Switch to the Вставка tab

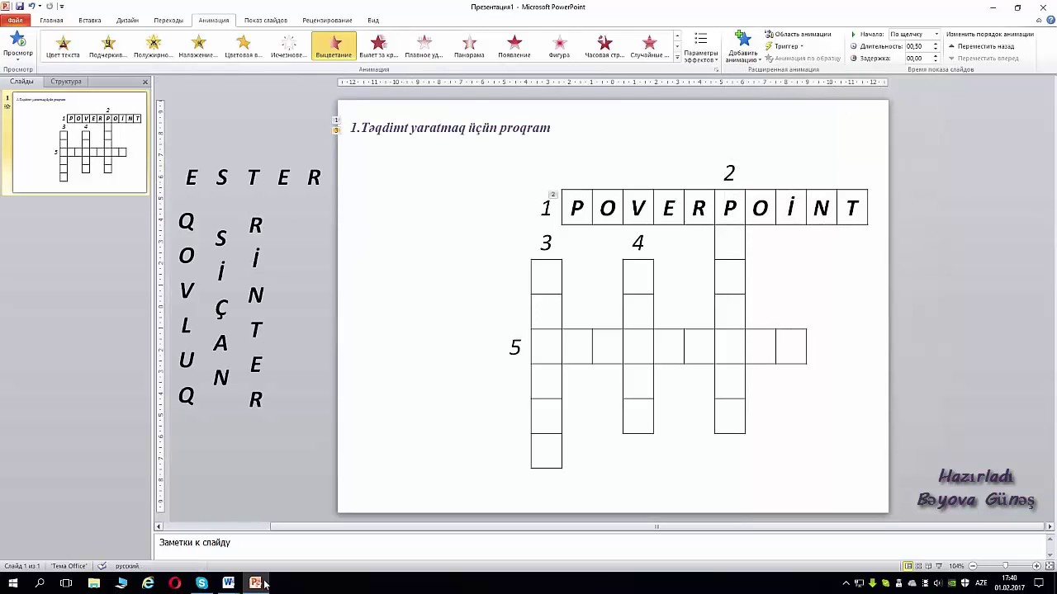[x=90, y=20]
